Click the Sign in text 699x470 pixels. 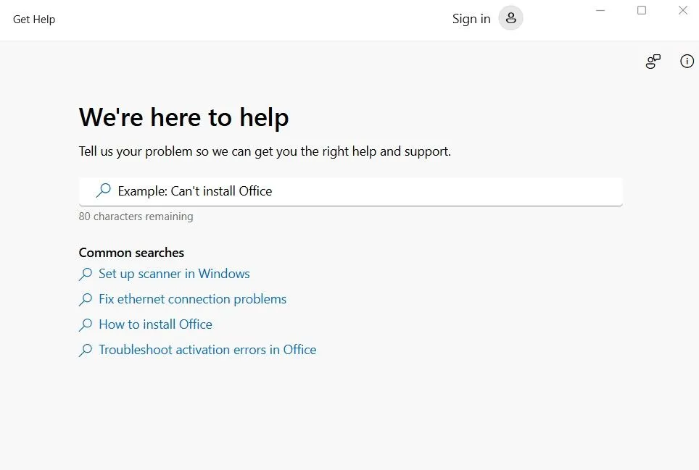tap(471, 19)
